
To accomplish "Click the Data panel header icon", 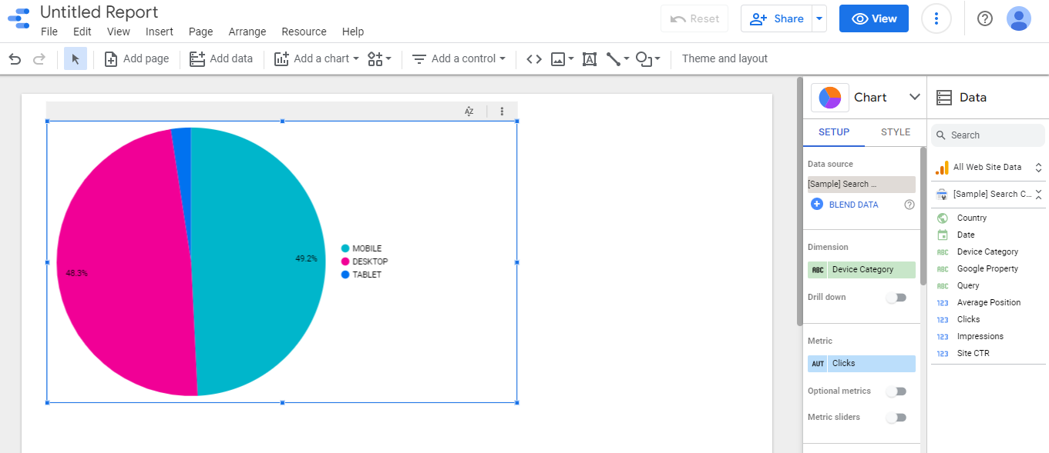I will [x=944, y=98].
